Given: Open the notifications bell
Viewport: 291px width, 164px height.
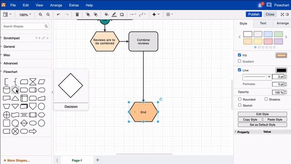Looking at the screenshot, I should pyautogui.click(x=260, y=5).
